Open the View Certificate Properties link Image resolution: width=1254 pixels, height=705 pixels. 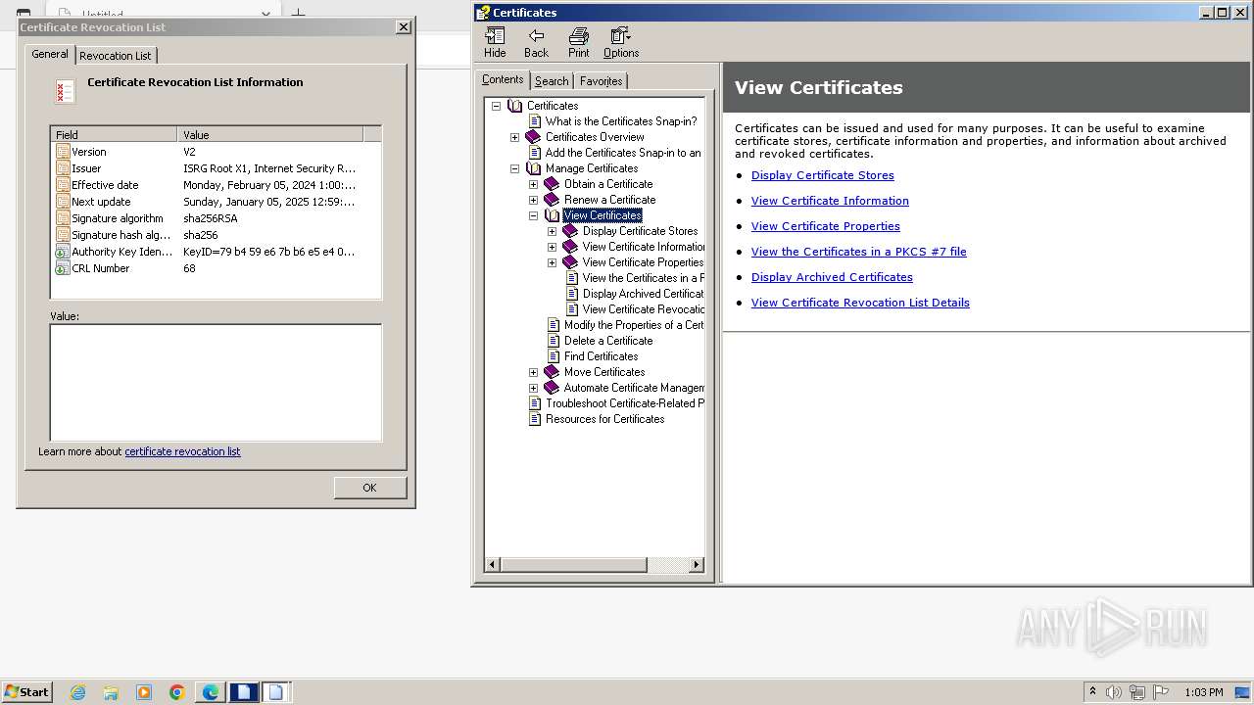click(826, 226)
